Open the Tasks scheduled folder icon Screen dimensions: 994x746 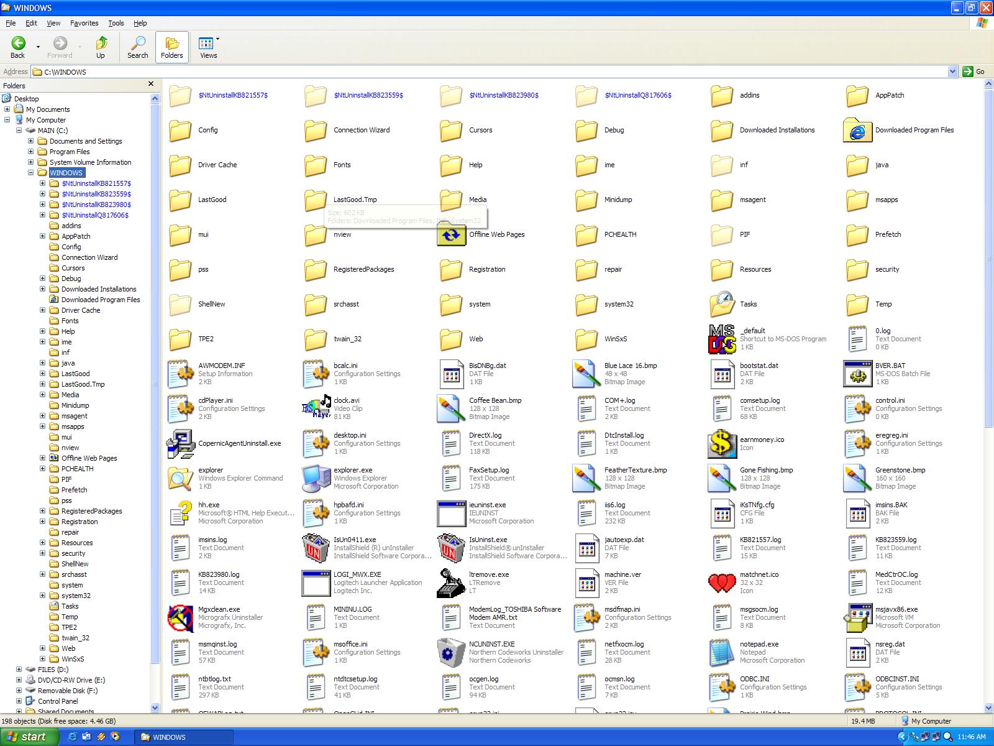(722, 304)
